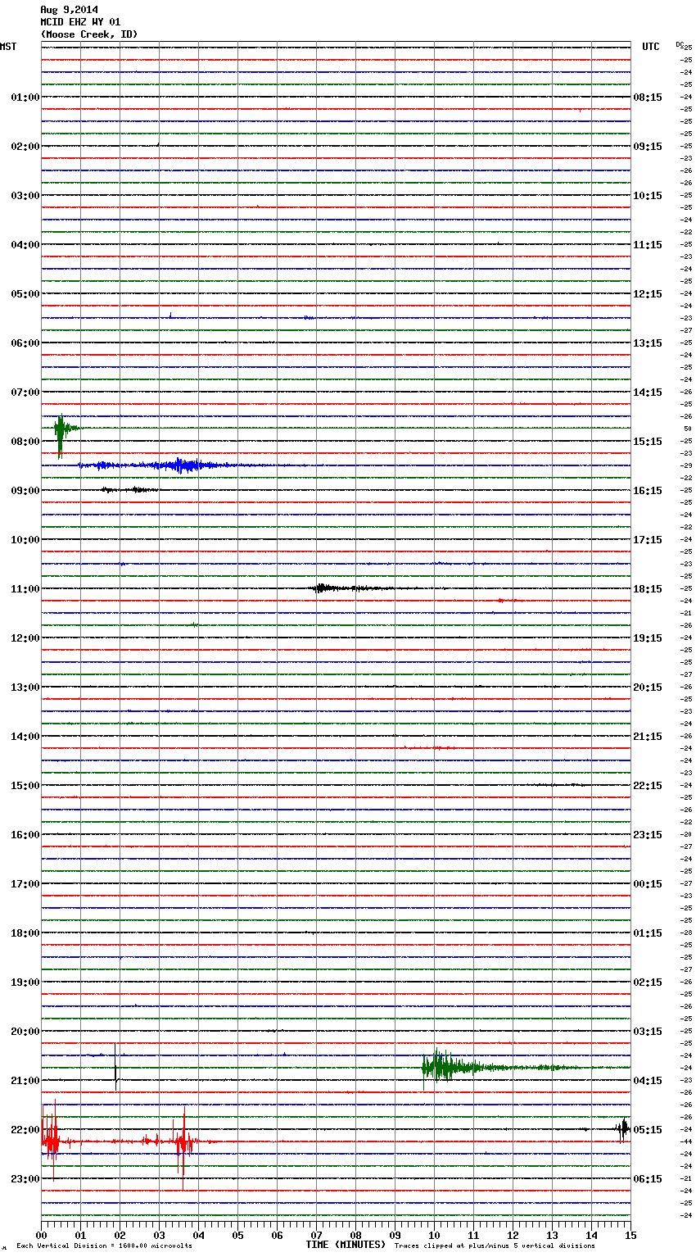Click the 04:15 UTC label
The image size is (696, 1257).
(648, 1081)
